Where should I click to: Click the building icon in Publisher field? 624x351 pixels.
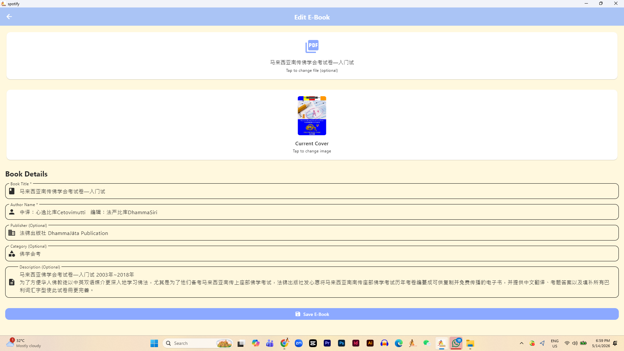click(12, 233)
